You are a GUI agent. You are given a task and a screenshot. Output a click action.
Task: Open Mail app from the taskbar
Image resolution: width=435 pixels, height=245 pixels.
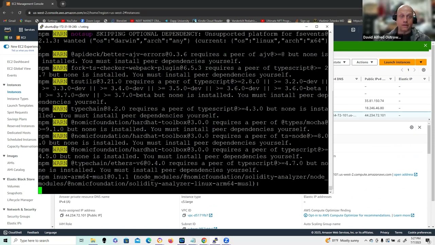137,241
